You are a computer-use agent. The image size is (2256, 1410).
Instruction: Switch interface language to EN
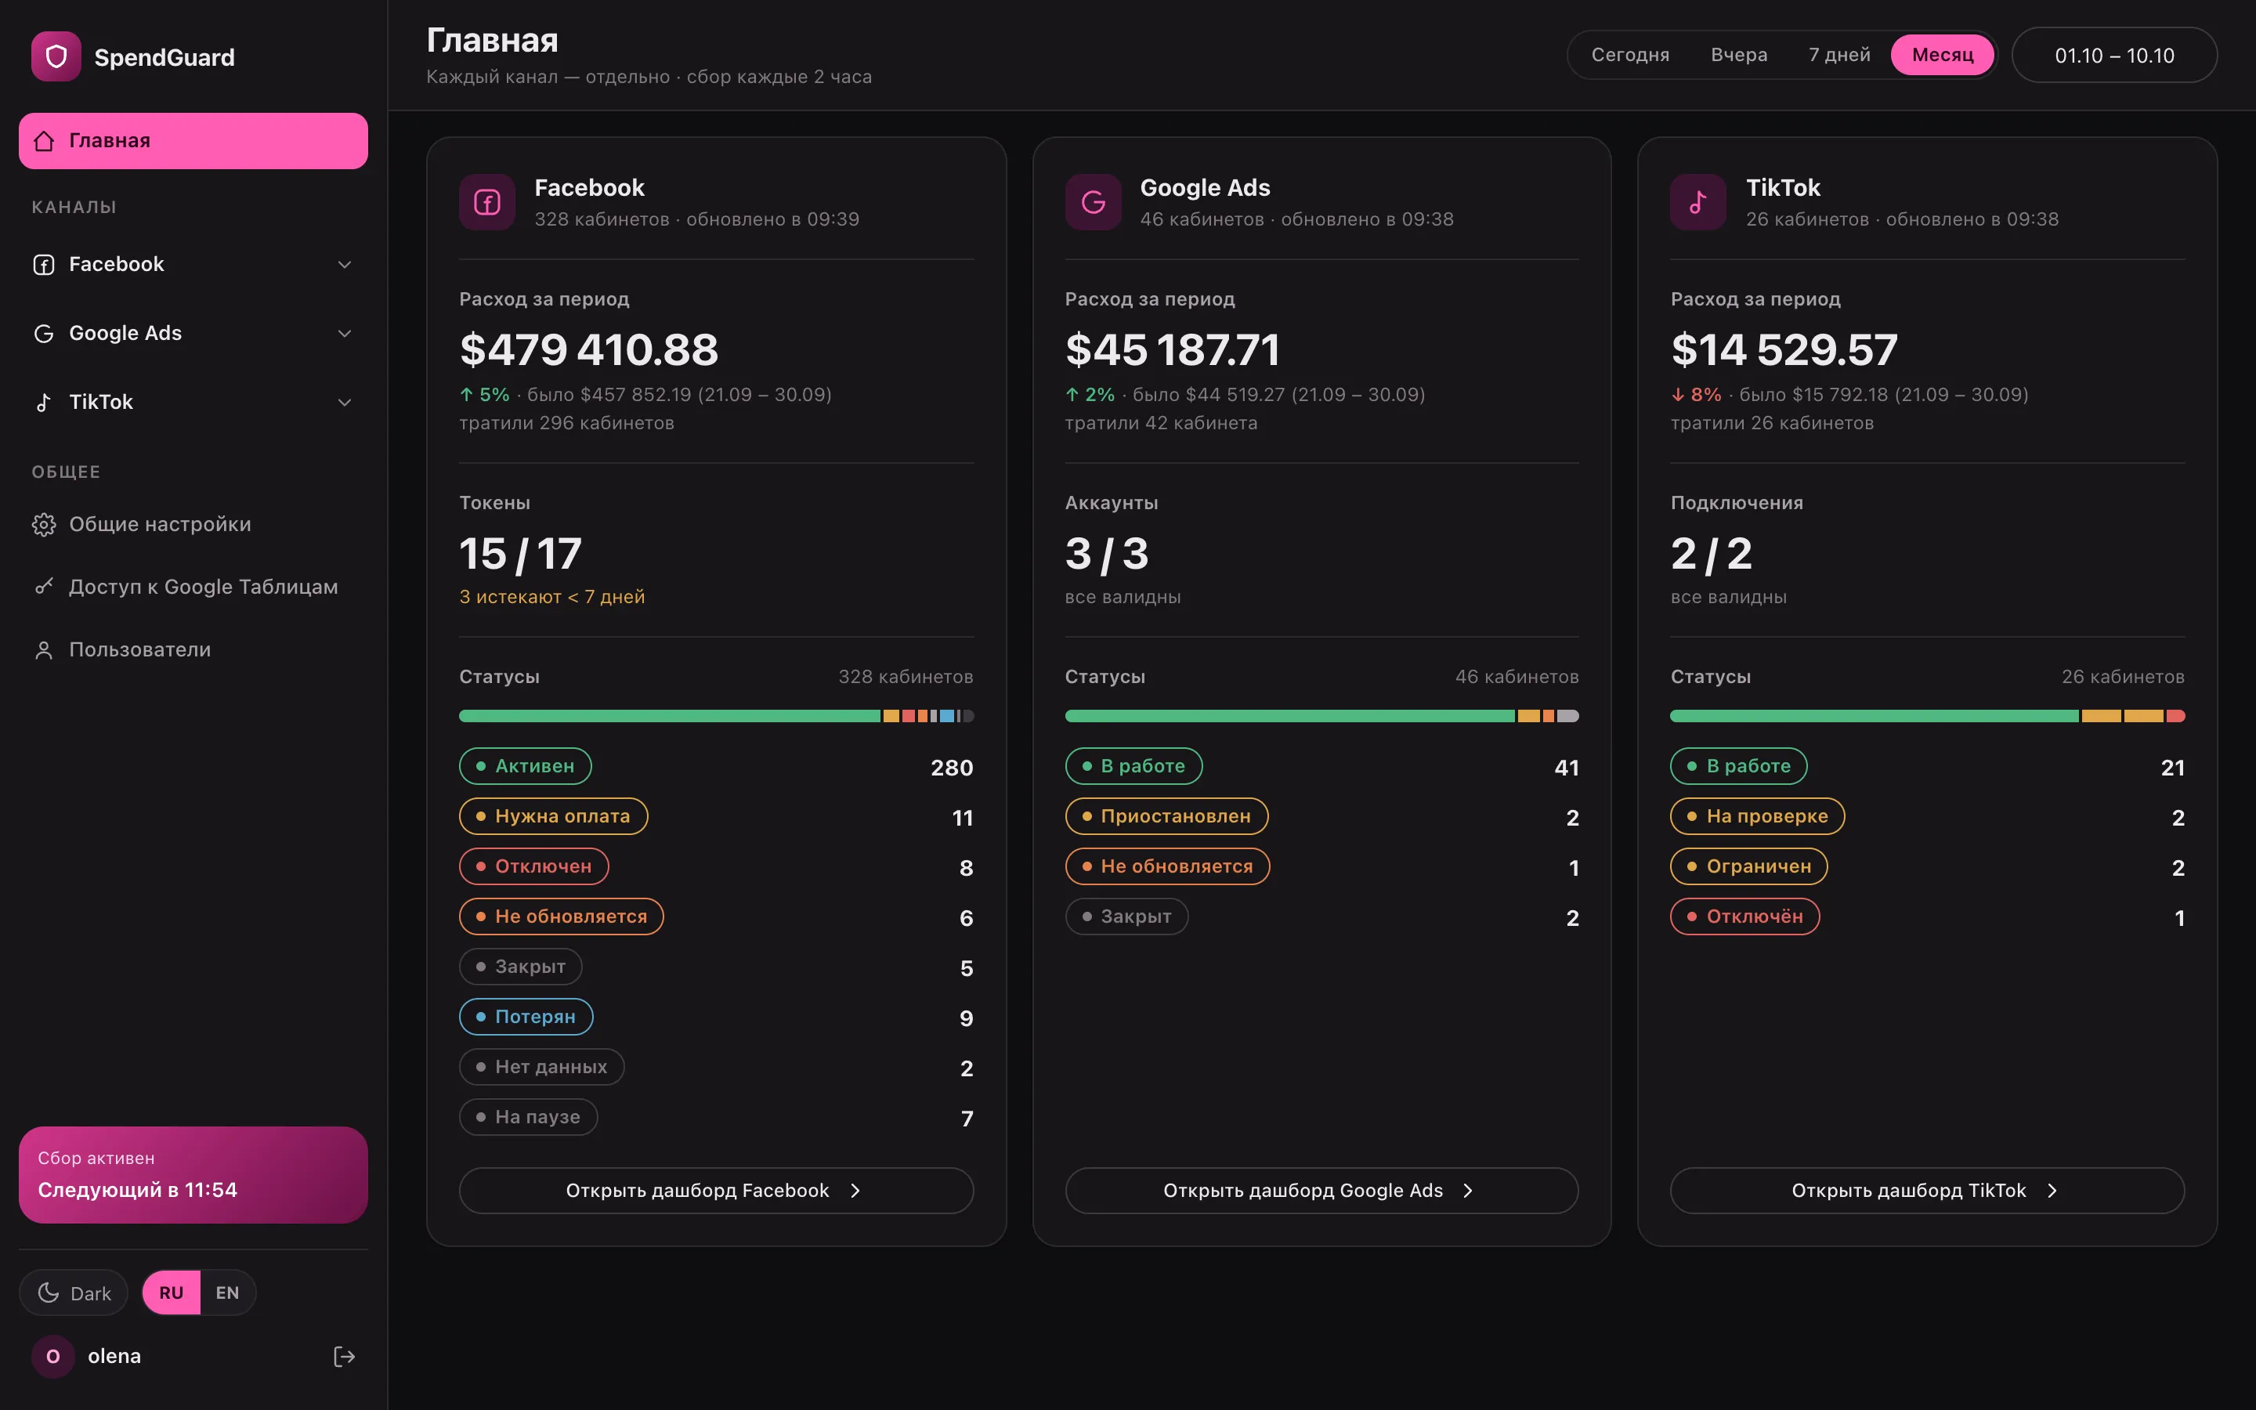tap(227, 1292)
